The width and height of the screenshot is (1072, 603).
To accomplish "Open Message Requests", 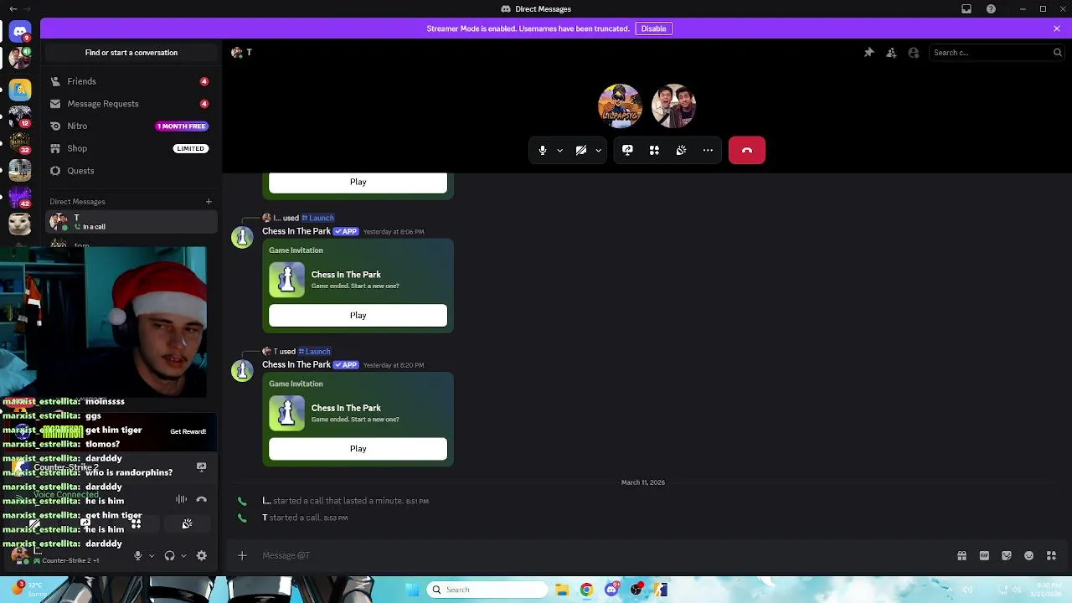I will (x=131, y=104).
